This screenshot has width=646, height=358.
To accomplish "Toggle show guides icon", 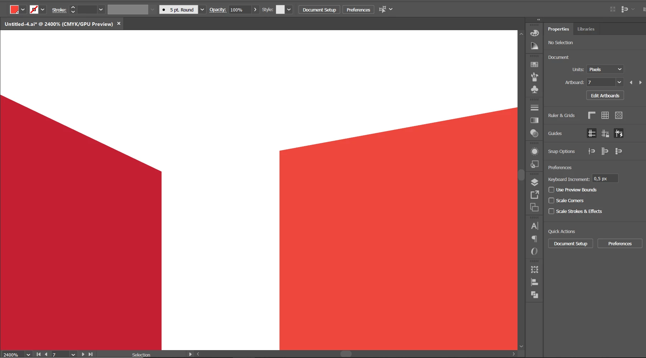I will coord(591,133).
